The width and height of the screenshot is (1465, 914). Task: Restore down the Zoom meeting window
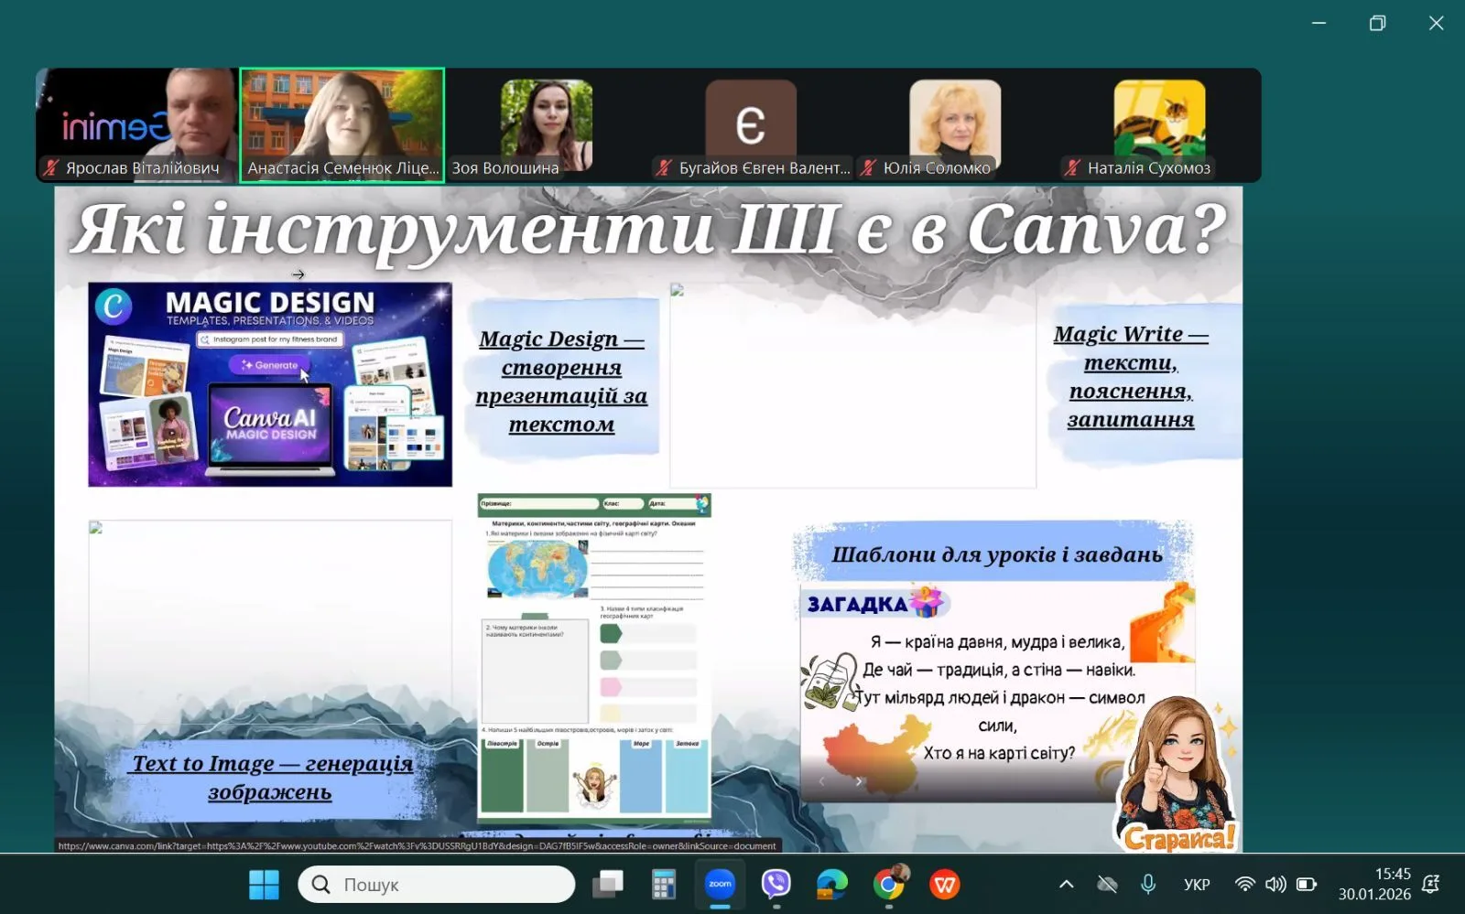1377,23
